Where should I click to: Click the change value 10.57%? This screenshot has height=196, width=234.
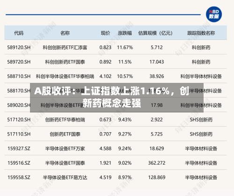point(125,76)
